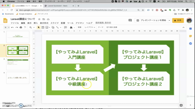
Task: Click the 入門講座 text box on slide
Action: pyautogui.click(x=77, y=54)
